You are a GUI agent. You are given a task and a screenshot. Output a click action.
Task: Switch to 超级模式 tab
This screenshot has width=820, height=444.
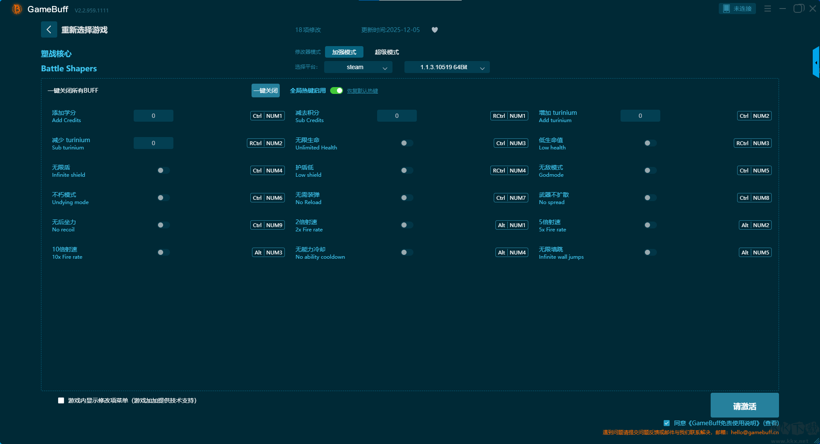click(x=387, y=52)
